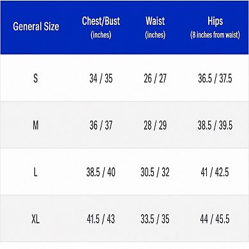Select the 38.5 / 39.5 hips value
This screenshot has width=249, height=249.
point(215,125)
